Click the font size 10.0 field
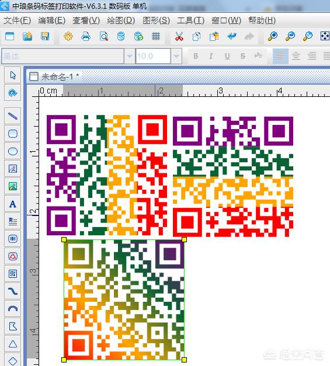Viewport: 330px width, 366px height. click(x=153, y=56)
